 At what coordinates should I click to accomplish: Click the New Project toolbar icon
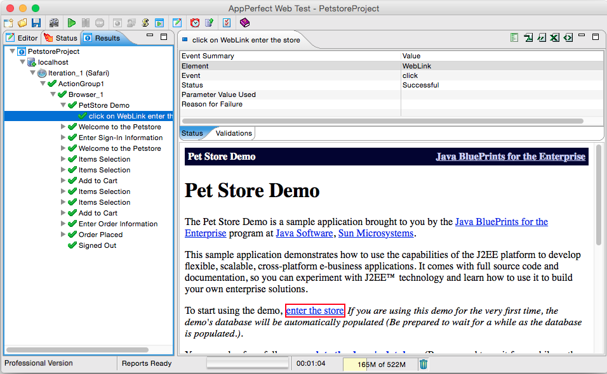[x=8, y=23]
